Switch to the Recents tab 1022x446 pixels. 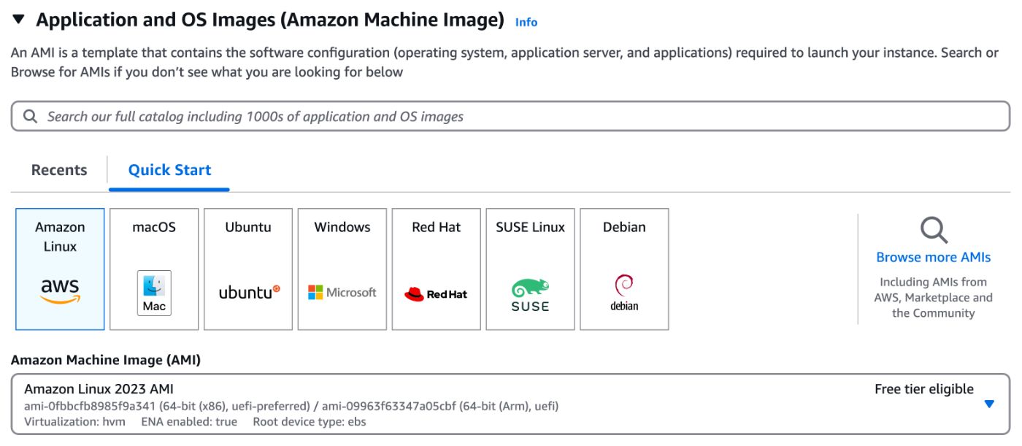click(58, 169)
